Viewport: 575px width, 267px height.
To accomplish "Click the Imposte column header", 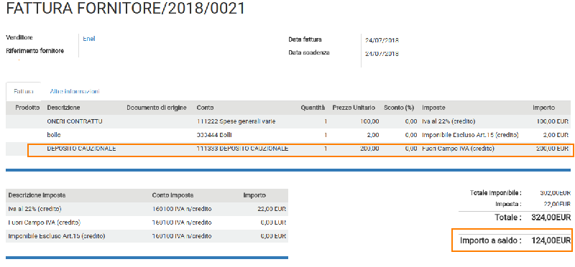I will coord(433,108).
